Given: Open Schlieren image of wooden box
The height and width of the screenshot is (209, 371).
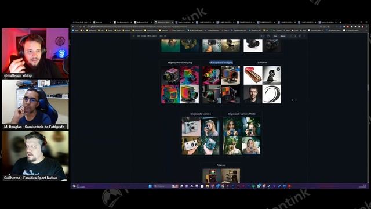Looking at the screenshot, I should tap(253, 75).
